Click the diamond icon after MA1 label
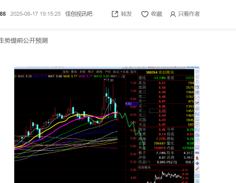236x183 pixels. pyautogui.click(x=118, y=77)
